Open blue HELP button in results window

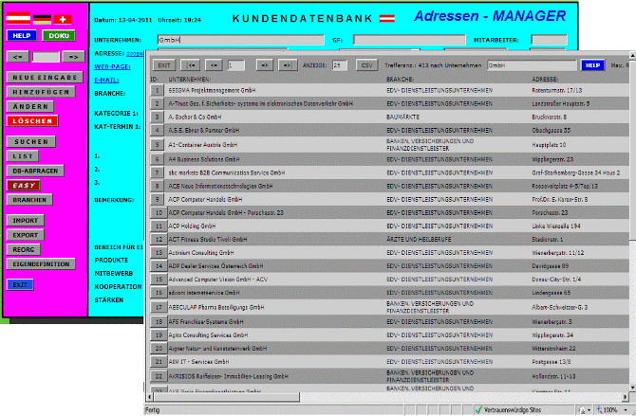click(592, 65)
